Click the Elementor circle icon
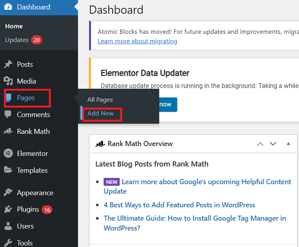The image size is (299, 247). click(x=8, y=153)
